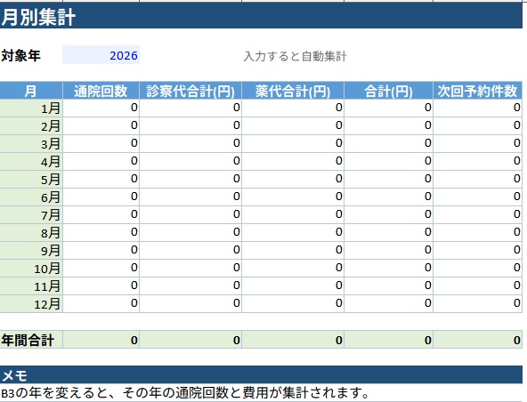Click the 年間合計 row label
The height and width of the screenshot is (402, 527).
pyautogui.click(x=31, y=340)
